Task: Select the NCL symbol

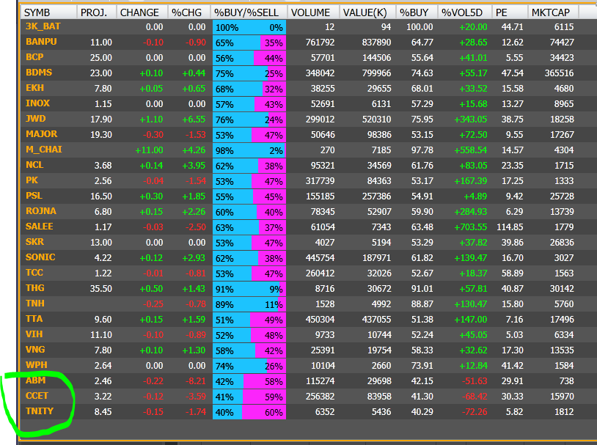Action: point(34,165)
